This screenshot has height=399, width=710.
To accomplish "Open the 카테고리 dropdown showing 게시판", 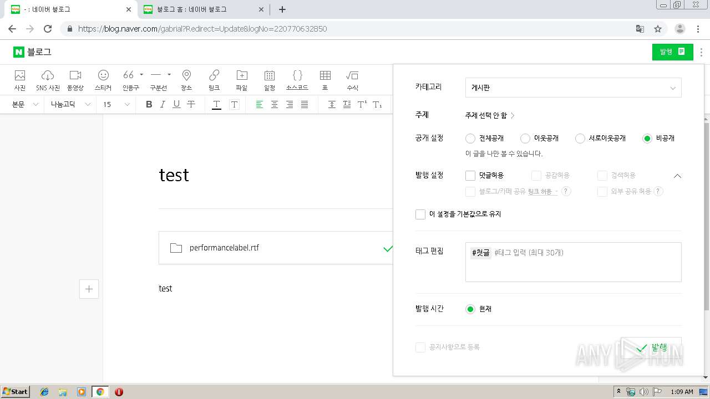I will (x=573, y=88).
